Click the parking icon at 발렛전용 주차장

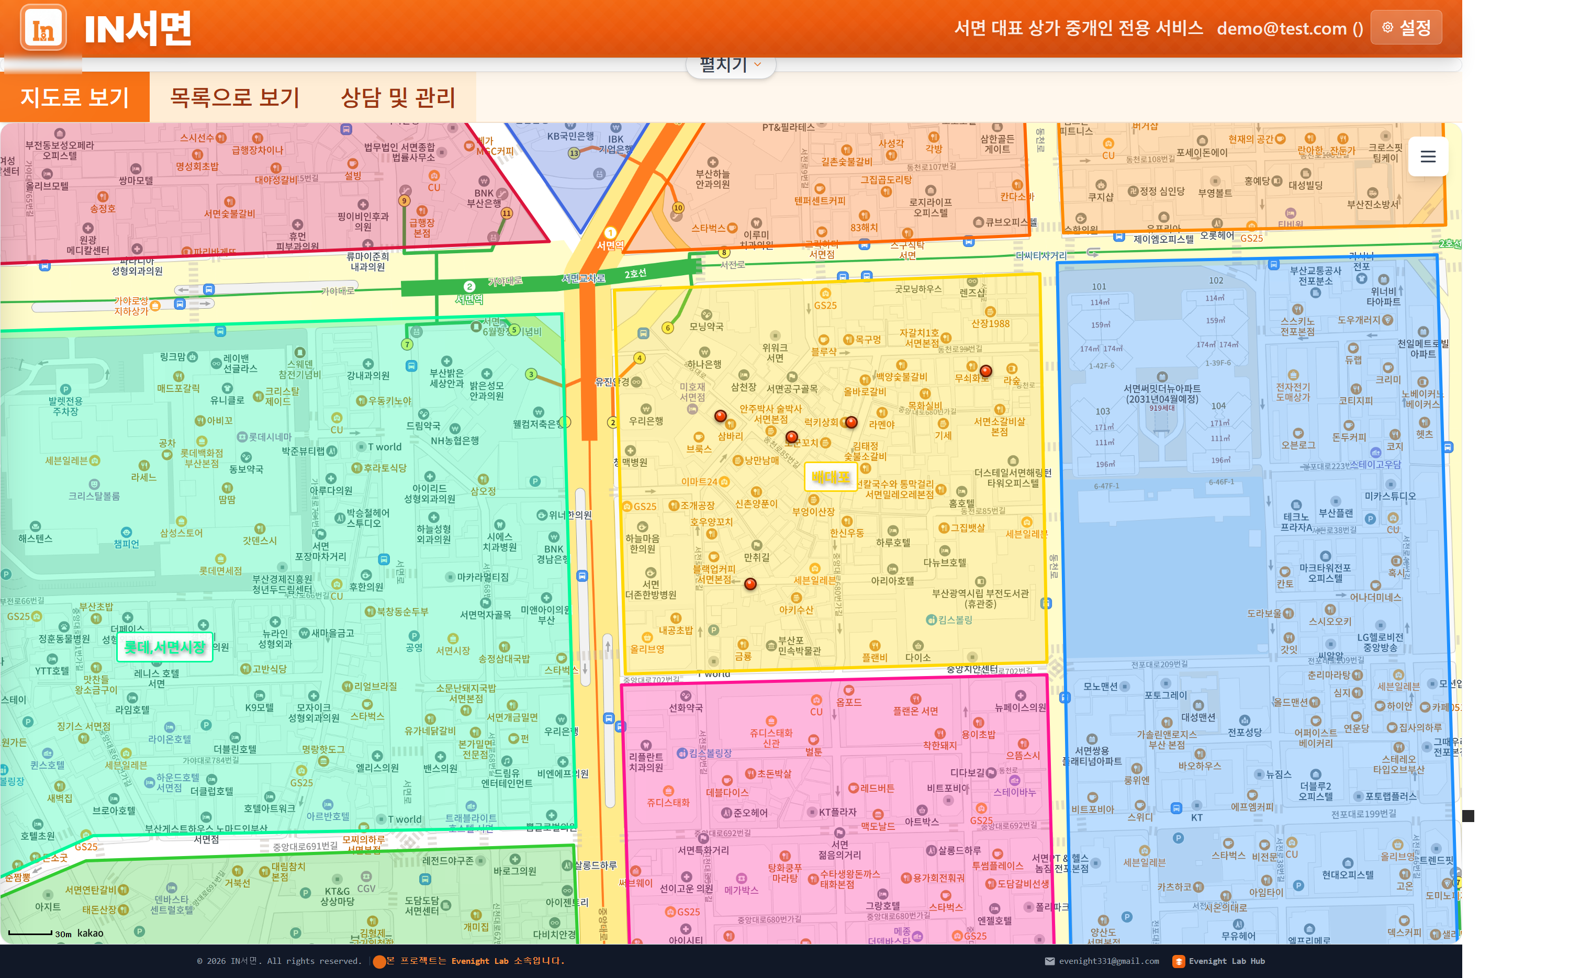click(65, 389)
